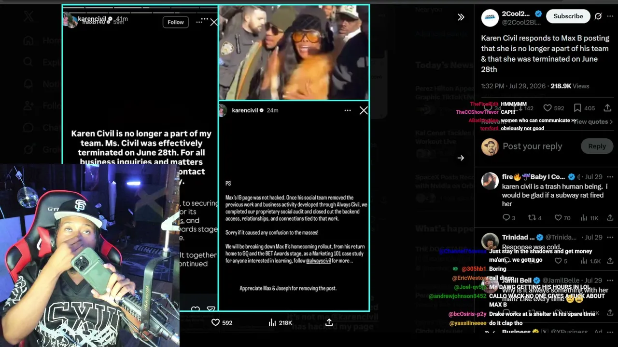View the 218K views stat below the media
Viewport: 618px width, 347px height.
(280, 322)
